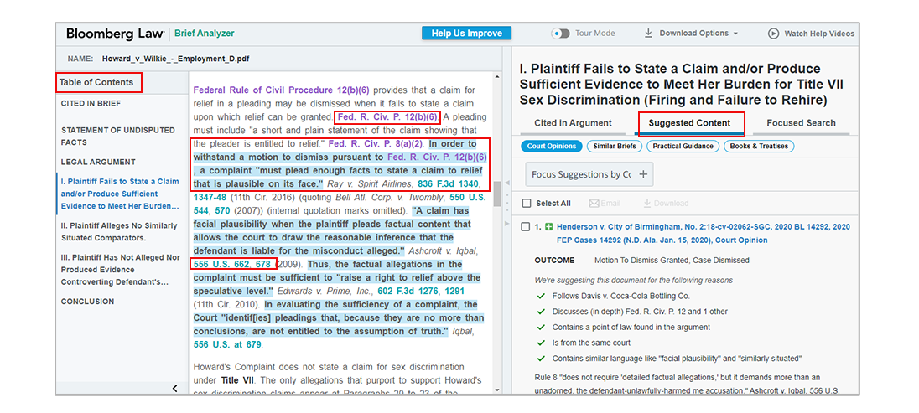Select the Court Opinions filter pill
The height and width of the screenshot is (413, 919).
click(551, 146)
